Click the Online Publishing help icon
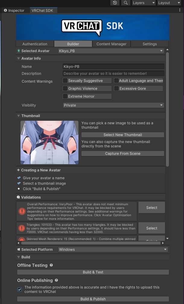The height and width of the screenshot is (304, 184). tap(56, 280)
